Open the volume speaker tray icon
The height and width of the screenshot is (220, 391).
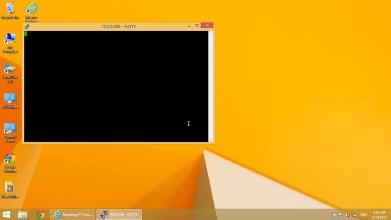click(348, 215)
